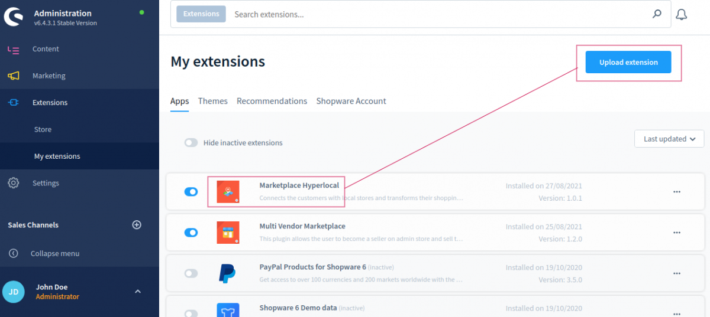Viewport: 710px width, 317px height.
Task: Open options menu for Marketplace Hyperlocal
Action: coord(677,192)
